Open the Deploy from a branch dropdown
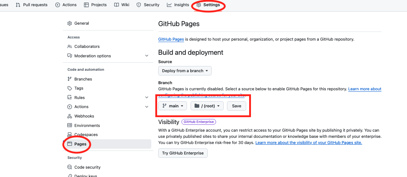This screenshot has height=177, width=407. coord(185,71)
